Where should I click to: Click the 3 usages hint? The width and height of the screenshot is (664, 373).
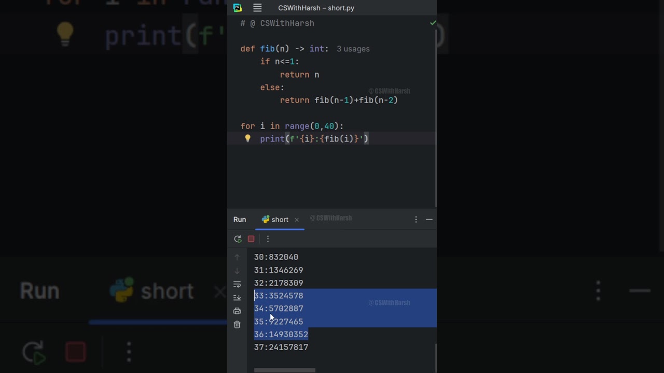pyautogui.click(x=353, y=49)
